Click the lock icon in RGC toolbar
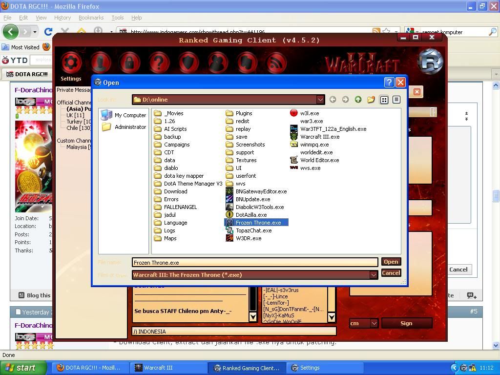 point(129,63)
